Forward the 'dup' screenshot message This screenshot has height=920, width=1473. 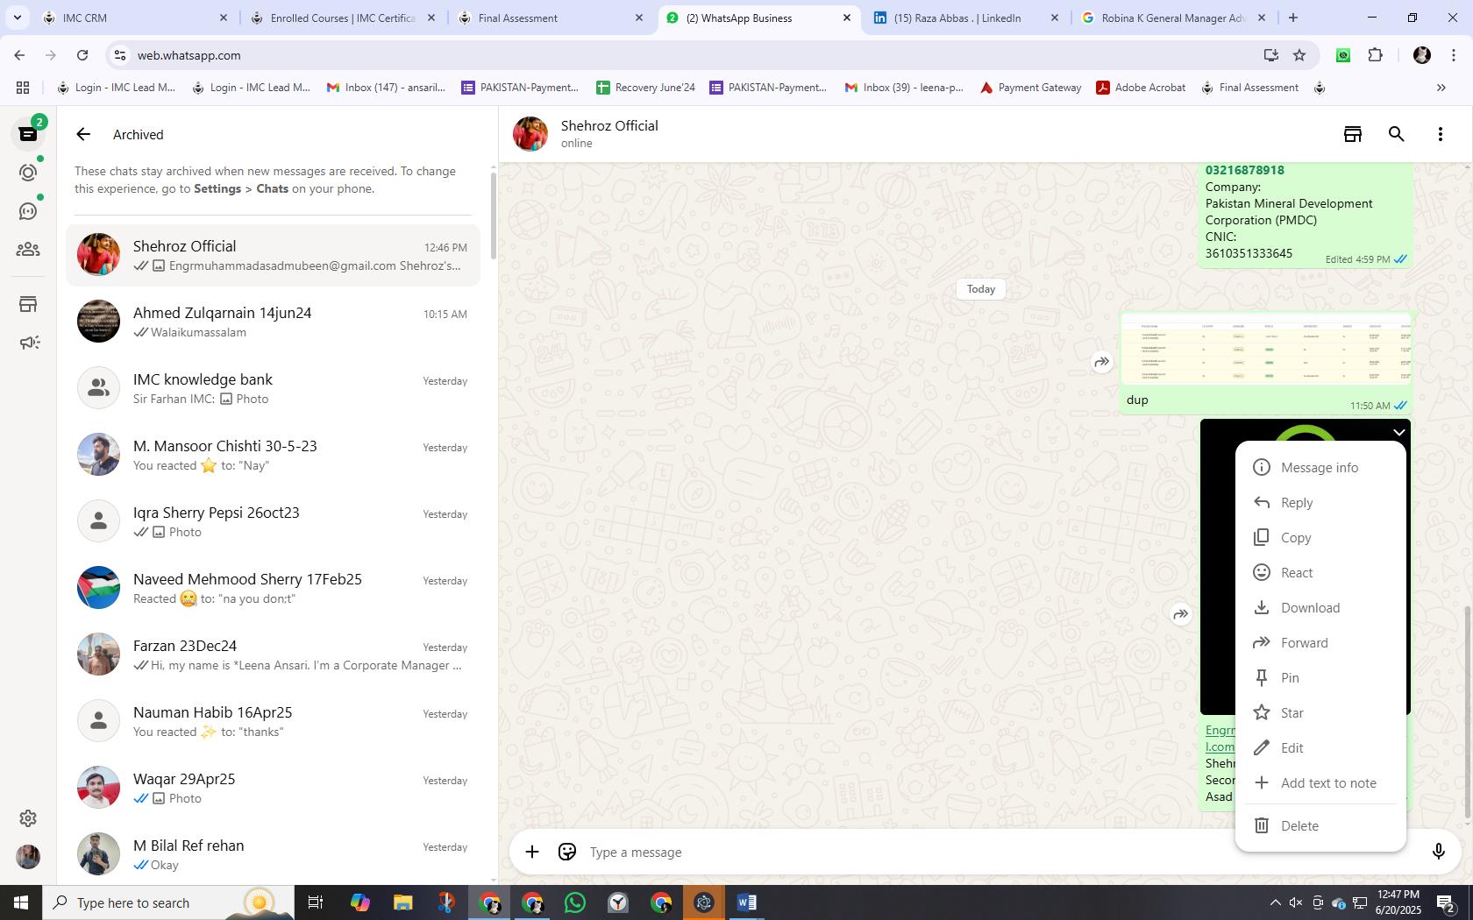click(x=1101, y=362)
